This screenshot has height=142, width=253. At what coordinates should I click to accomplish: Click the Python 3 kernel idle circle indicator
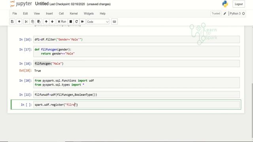[x=244, y=13]
